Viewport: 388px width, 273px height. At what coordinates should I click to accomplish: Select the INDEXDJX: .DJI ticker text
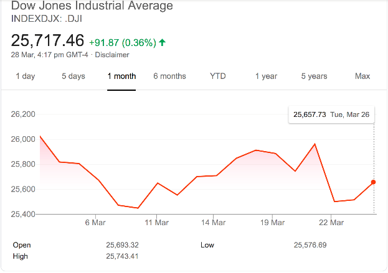click(47, 19)
